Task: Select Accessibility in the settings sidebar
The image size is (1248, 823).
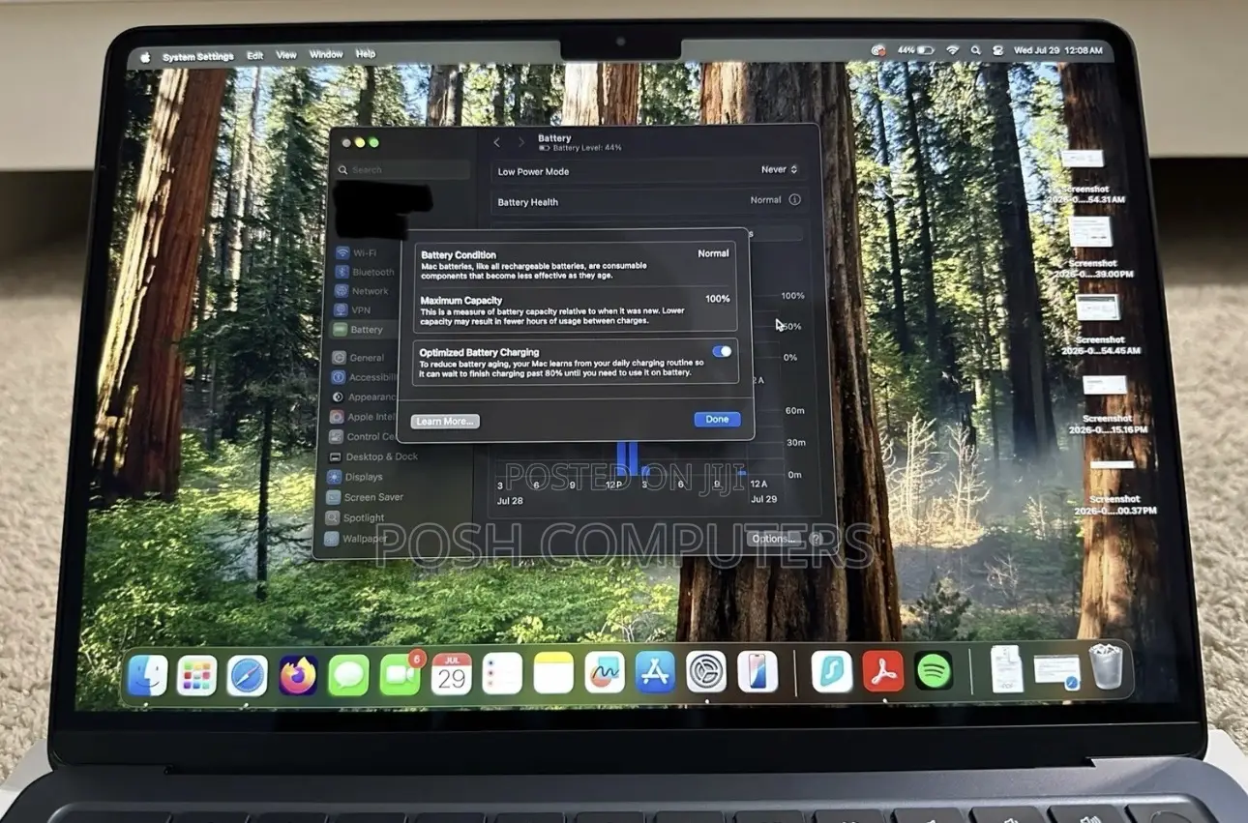Action: click(363, 377)
